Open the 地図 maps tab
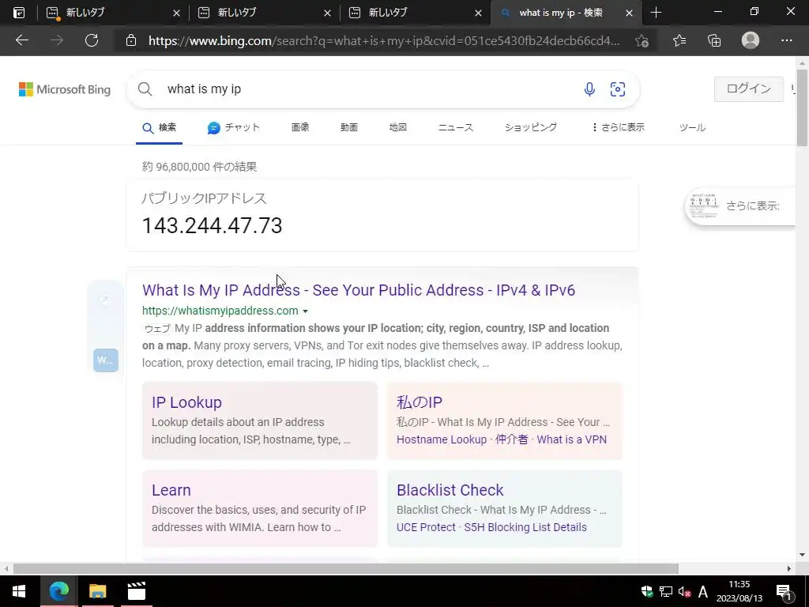The width and height of the screenshot is (809, 607). [x=398, y=127]
